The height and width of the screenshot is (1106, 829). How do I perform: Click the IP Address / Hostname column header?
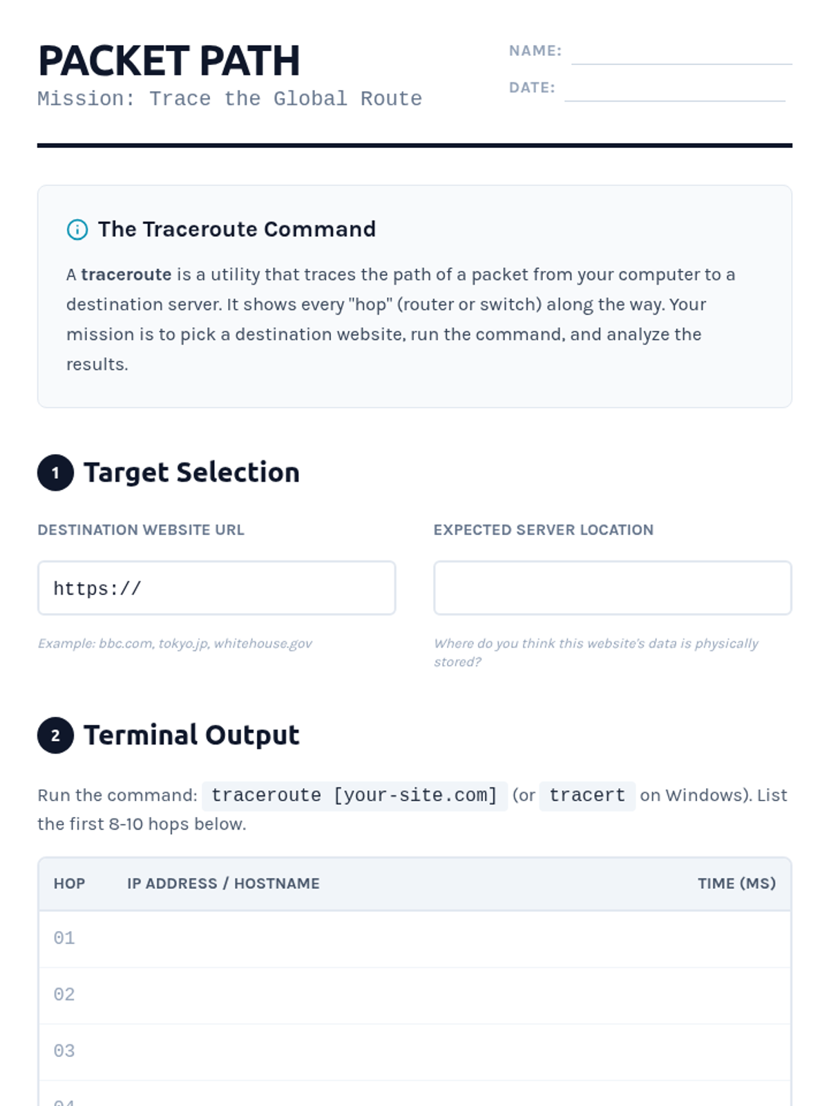pos(222,883)
